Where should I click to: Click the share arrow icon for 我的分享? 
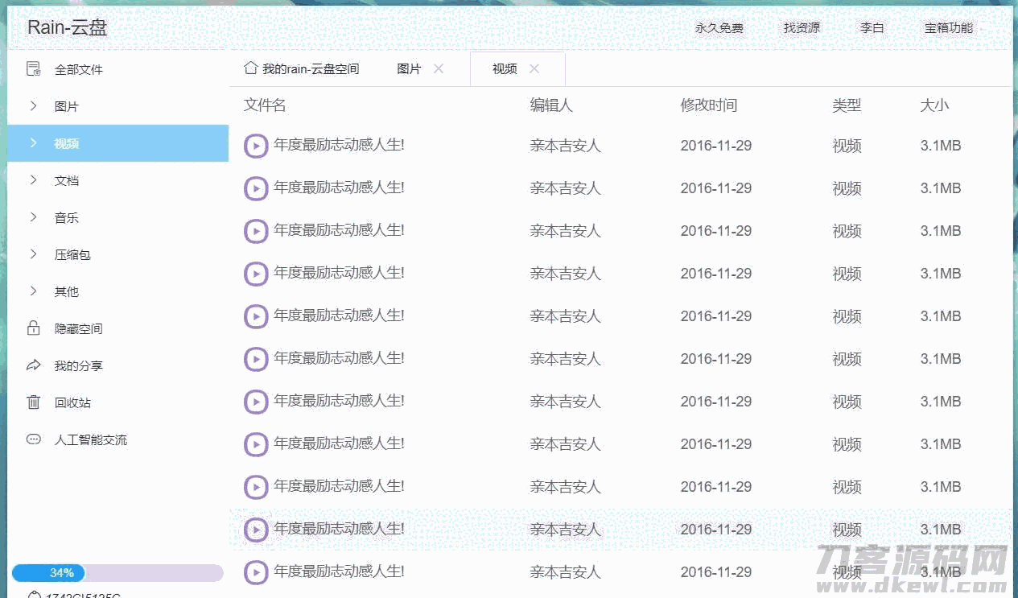click(33, 365)
